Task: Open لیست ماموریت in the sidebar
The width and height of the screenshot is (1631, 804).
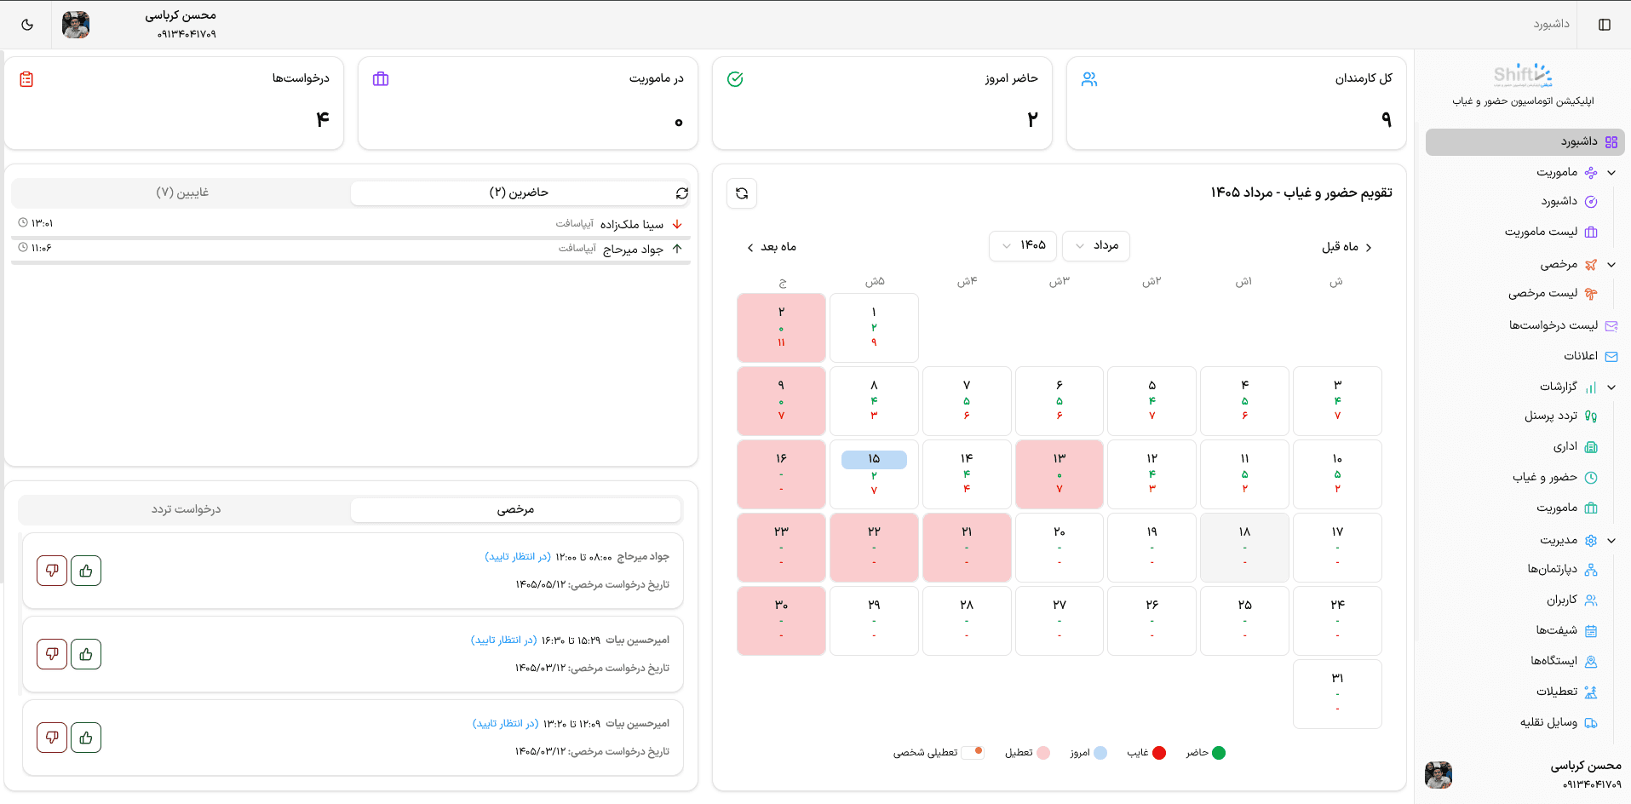Action: 1550,232
